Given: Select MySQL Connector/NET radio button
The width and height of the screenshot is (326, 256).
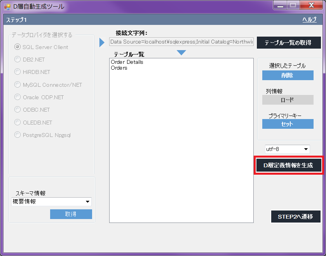Looking at the screenshot, I should 17,85.
